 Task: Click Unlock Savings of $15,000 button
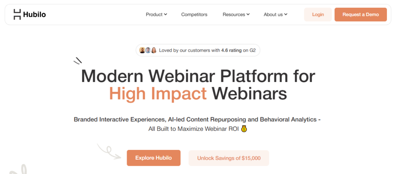point(229,158)
